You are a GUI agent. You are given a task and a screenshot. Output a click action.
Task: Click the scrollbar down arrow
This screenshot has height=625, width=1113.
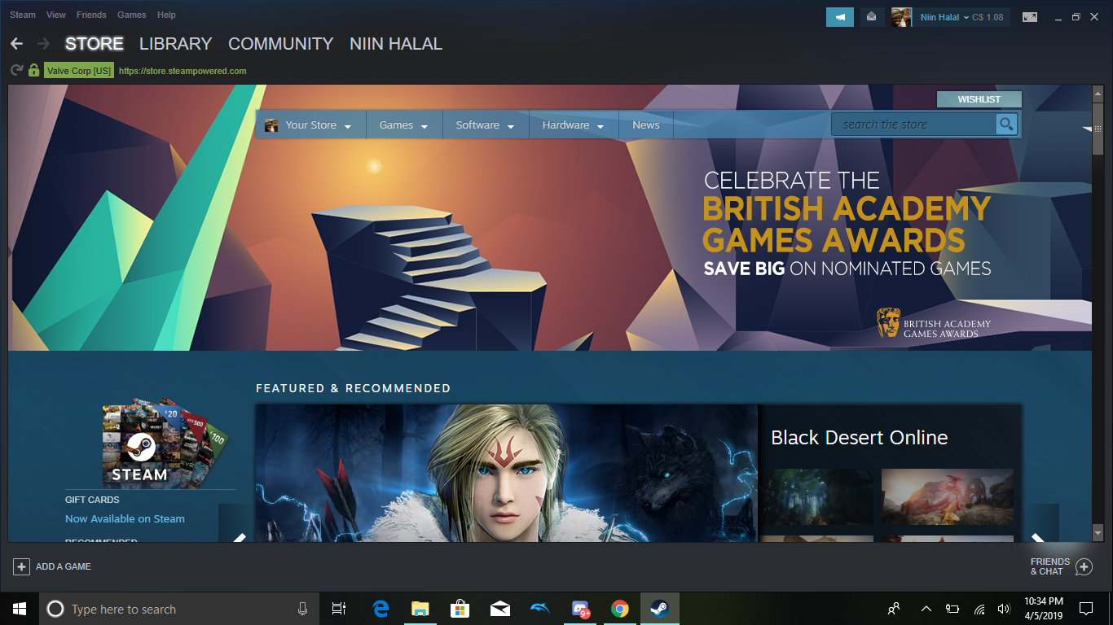1098,534
